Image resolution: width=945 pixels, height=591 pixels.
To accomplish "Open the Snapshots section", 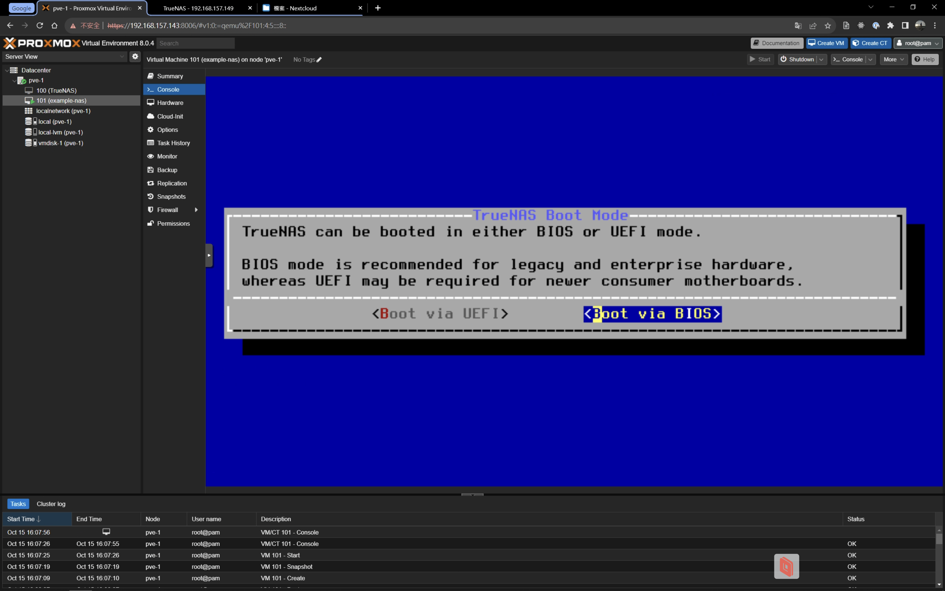I will click(x=171, y=197).
